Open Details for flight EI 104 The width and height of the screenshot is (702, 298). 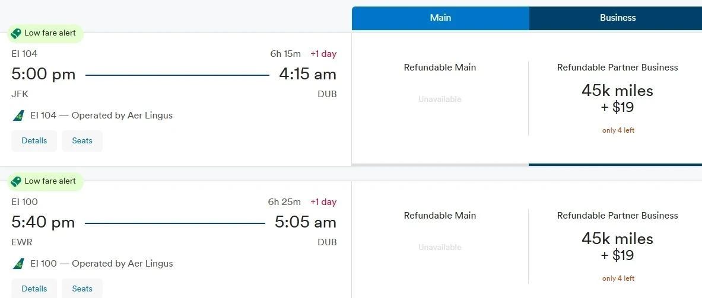click(34, 141)
